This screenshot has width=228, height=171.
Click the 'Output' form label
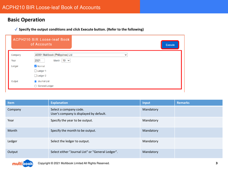point(15,81)
